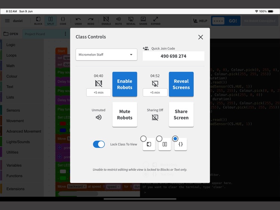The height and width of the screenshot is (210, 280).
Task: Click the Start block in workspace
Action: click(x=61, y=51)
